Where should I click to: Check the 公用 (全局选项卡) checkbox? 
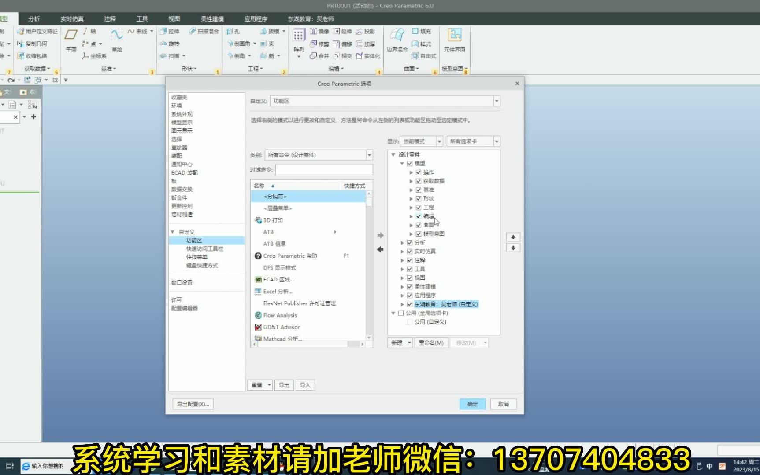(x=401, y=313)
